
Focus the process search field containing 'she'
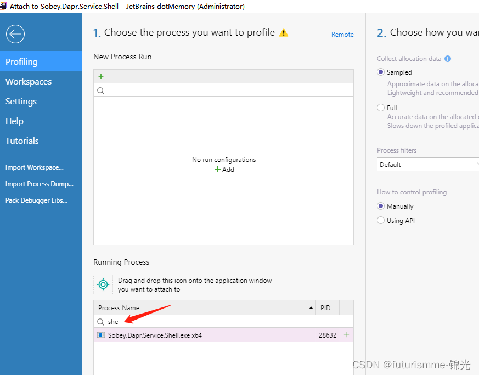coord(224,322)
